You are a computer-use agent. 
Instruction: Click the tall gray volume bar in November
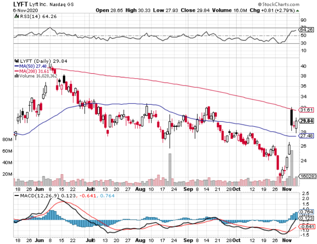tap(292, 168)
